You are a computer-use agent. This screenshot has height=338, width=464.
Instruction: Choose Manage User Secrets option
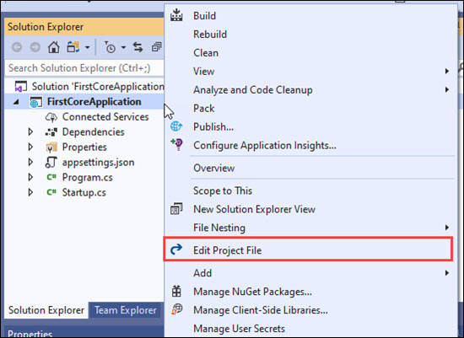tap(310, 329)
